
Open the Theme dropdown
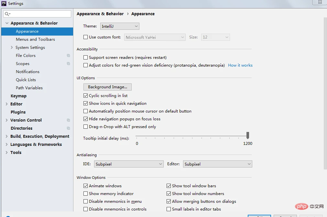(x=120, y=26)
